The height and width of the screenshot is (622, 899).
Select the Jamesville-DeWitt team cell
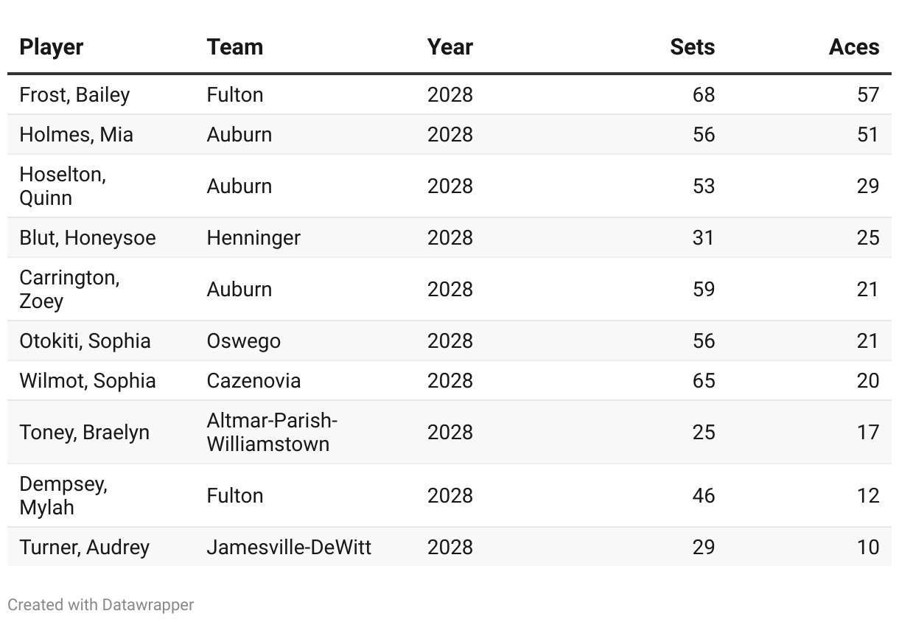tap(289, 548)
